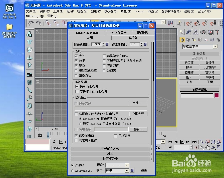
Task: Click the Undo arrow in main toolbar
Action: point(31,23)
